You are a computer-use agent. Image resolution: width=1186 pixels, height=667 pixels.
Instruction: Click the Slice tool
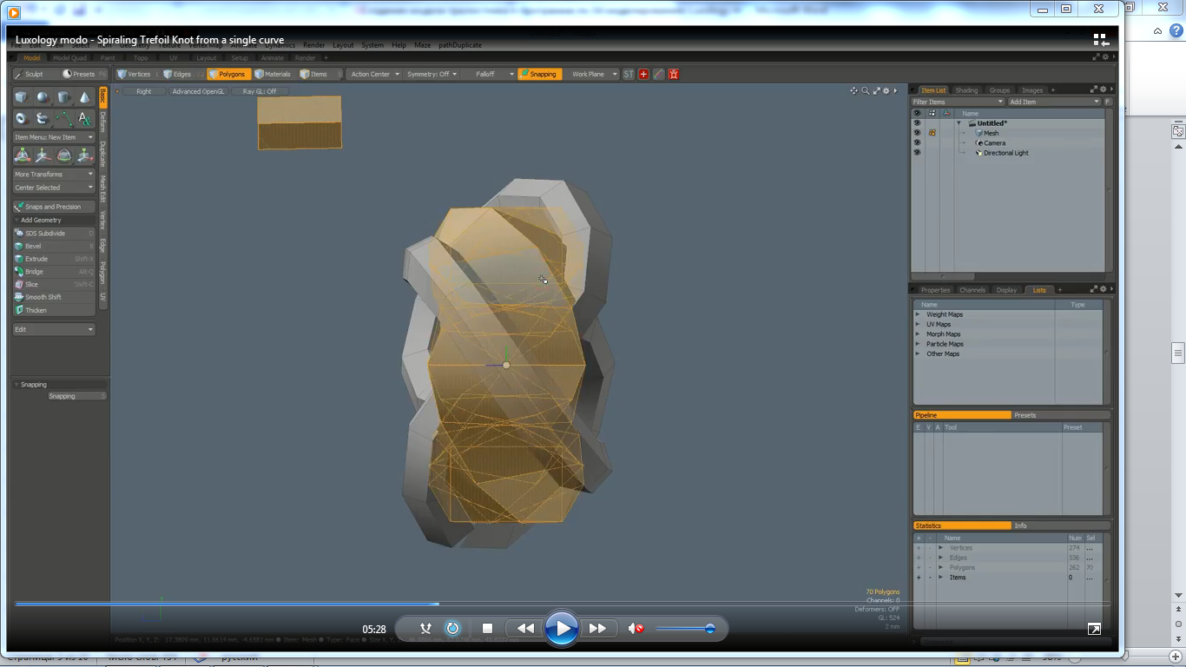coord(54,284)
